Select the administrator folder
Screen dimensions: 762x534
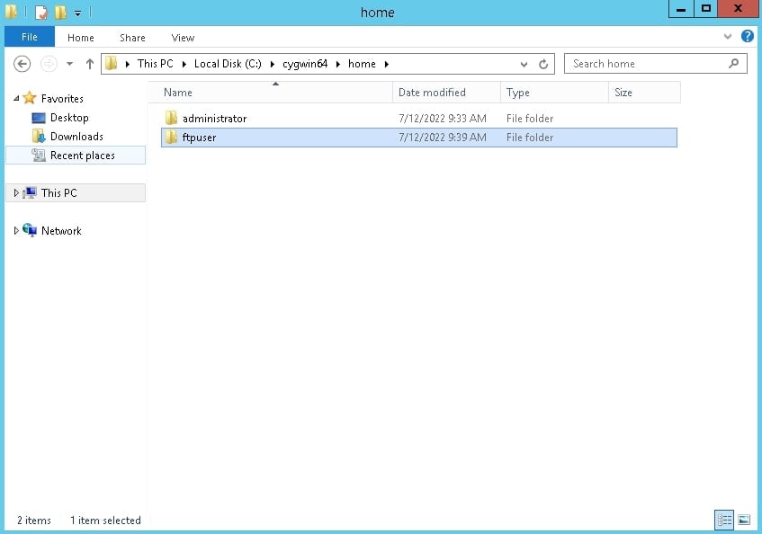(214, 119)
